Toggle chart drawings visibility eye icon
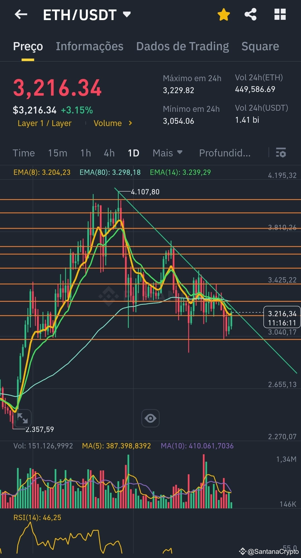 pos(151,418)
